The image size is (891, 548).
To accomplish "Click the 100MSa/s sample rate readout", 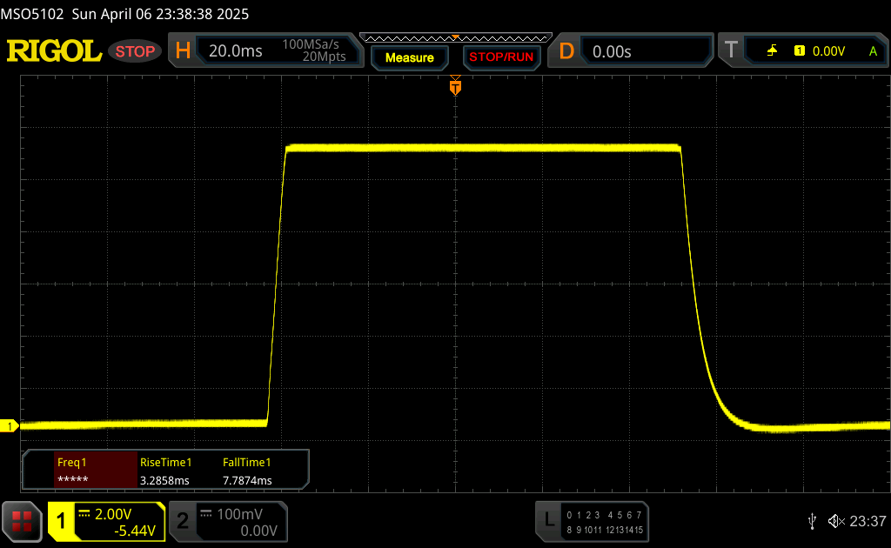I will 311,44.
